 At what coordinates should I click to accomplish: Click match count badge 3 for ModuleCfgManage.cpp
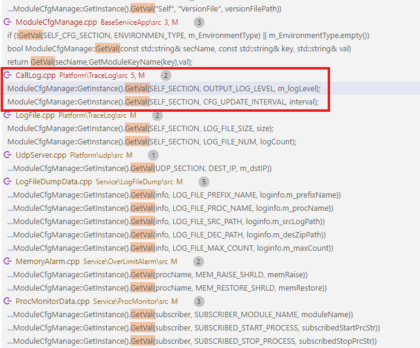(199, 22)
